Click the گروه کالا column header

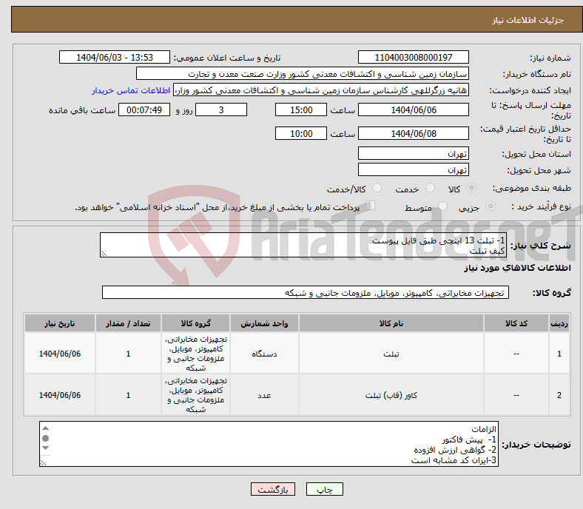[195, 323]
